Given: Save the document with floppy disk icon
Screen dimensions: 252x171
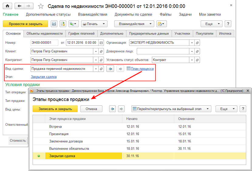Looking at the screenshot, I should pyautogui.click(x=54, y=24).
